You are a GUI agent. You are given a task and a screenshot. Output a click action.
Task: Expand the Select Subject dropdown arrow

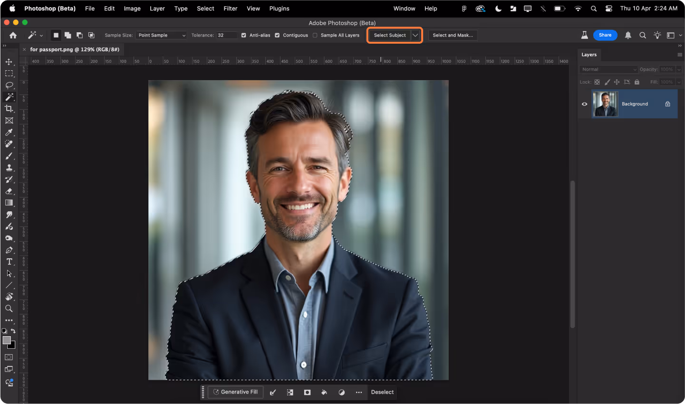point(415,35)
